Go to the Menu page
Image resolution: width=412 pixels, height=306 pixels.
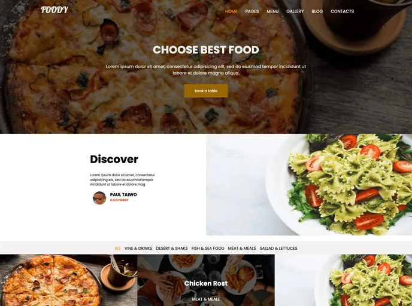pos(272,11)
